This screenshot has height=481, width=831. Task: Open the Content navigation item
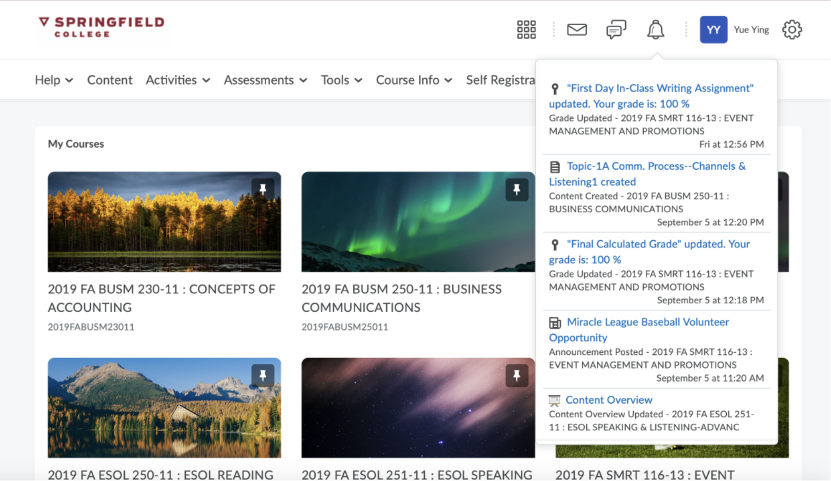109,80
